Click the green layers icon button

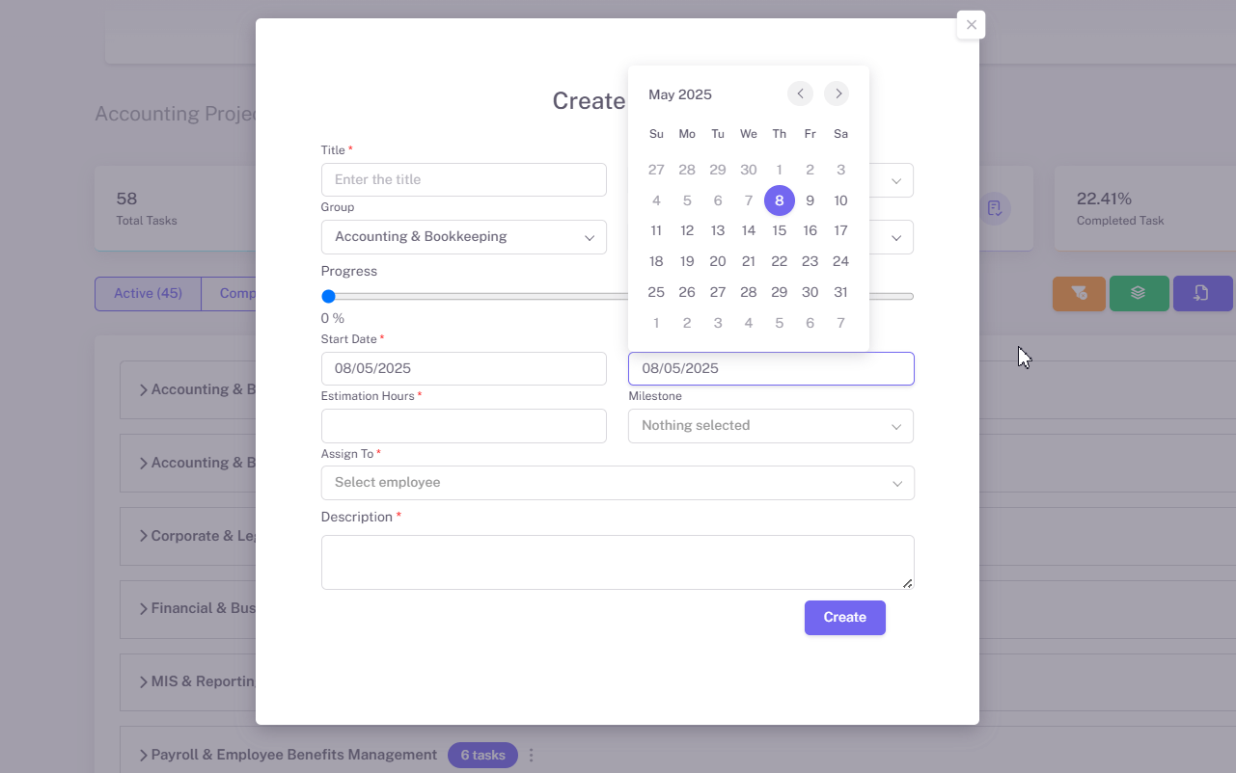tap(1139, 293)
